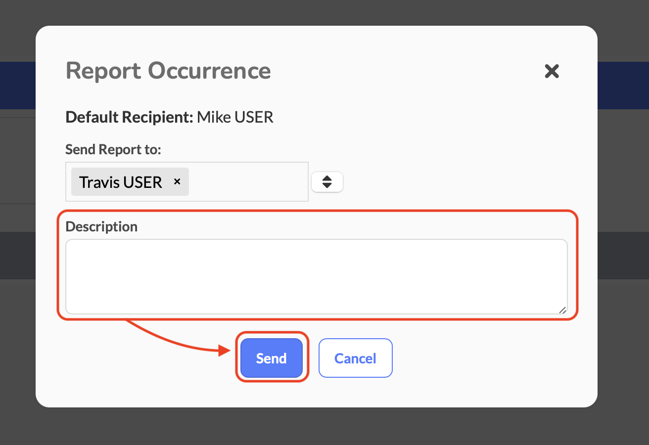Click the bold Default Recipient label
Viewport: 649px width, 445px height.
click(129, 117)
